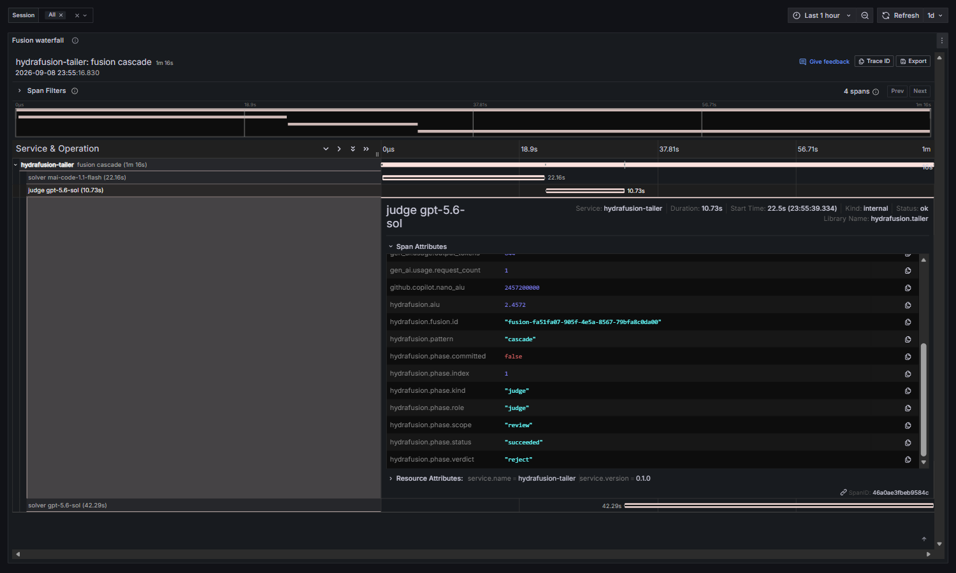Click the attributes list scrollbar thumb
This screenshot has width=956, height=573.
tap(923, 400)
